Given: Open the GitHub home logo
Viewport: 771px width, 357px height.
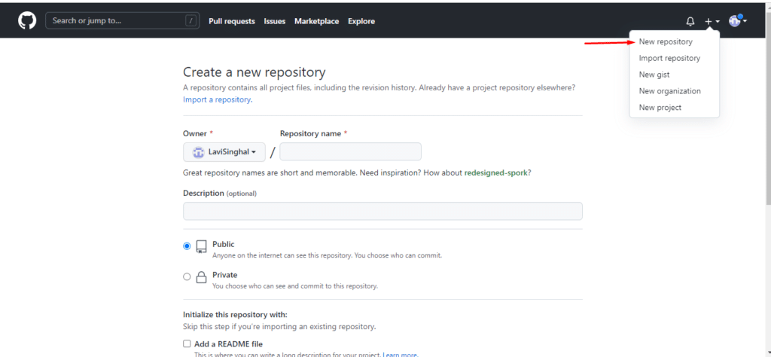Looking at the screenshot, I should click(x=28, y=21).
